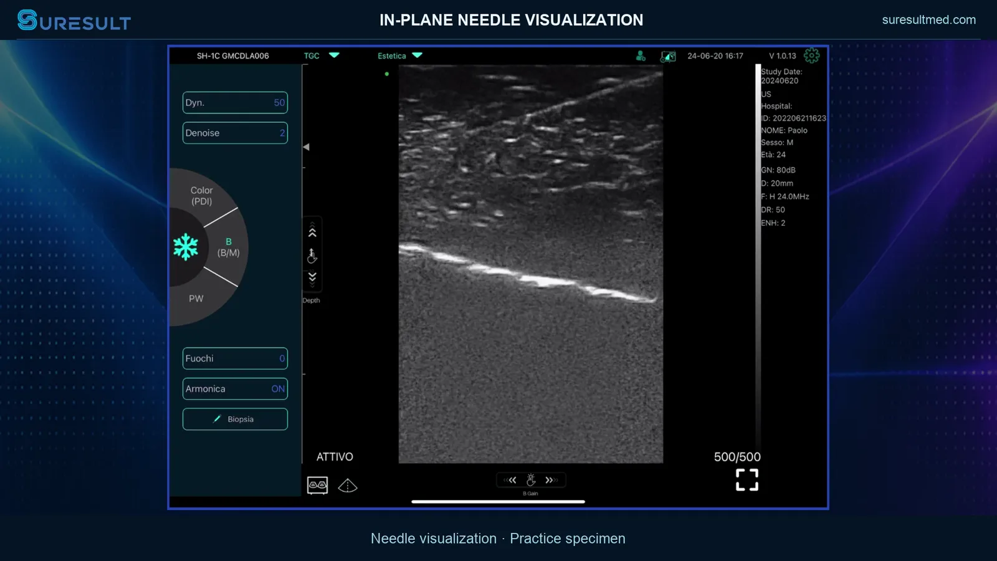
Task: Toggle fullscreen view icon
Action: coord(747,480)
